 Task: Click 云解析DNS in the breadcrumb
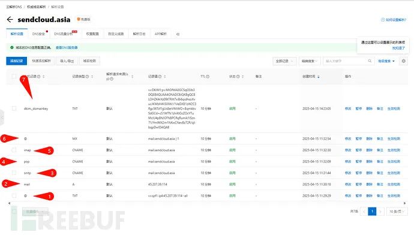pyautogui.click(x=14, y=7)
